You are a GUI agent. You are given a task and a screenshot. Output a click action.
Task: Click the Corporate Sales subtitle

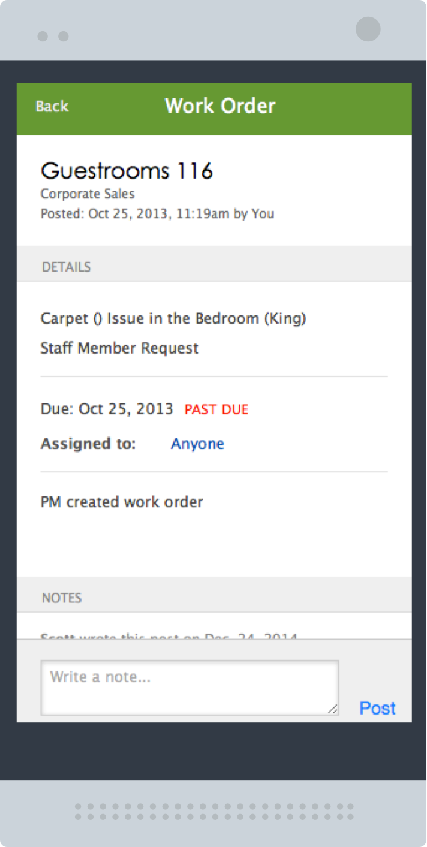(88, 194)
